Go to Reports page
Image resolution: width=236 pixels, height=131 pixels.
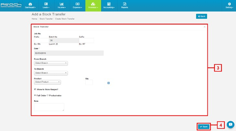pos(125,5)
